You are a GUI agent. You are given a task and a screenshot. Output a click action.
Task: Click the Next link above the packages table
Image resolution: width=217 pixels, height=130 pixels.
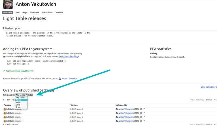pos(209,100)
